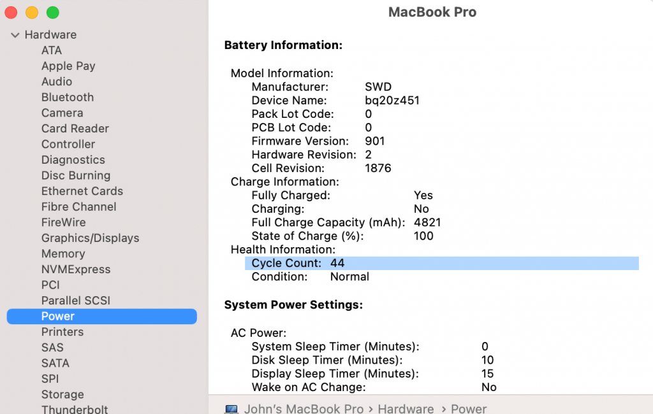Screen dimensions: 653x414
Task: Click the laptop icon in path bar
Action: coord(231,409)
